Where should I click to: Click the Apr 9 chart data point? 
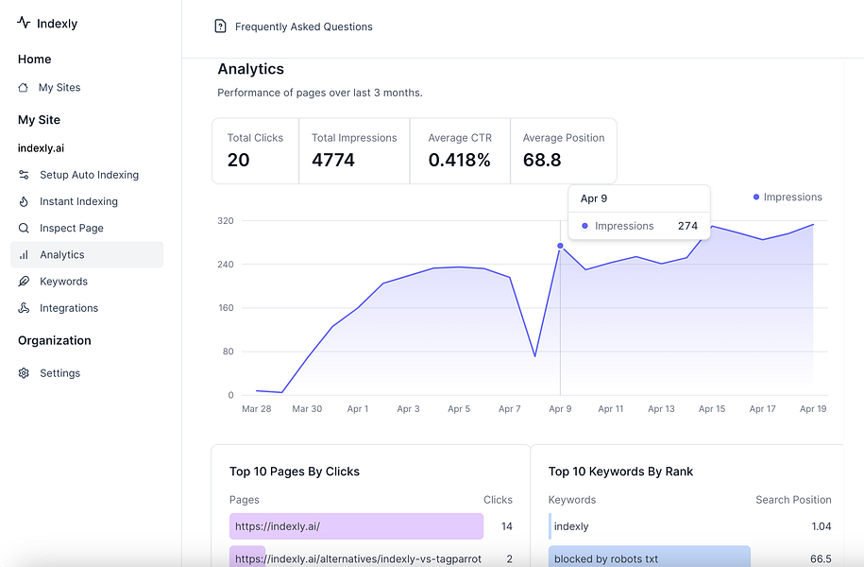click(560, 246)
